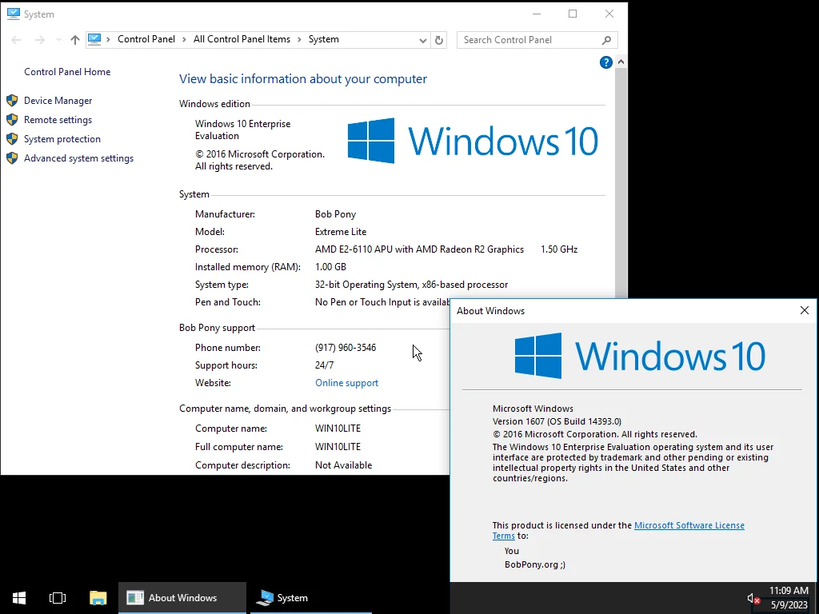The height and width of the screenshot is (614, 819).
Task: Click the computer icon in address bar
Action: pyautogui.click(x=94, y=39)
